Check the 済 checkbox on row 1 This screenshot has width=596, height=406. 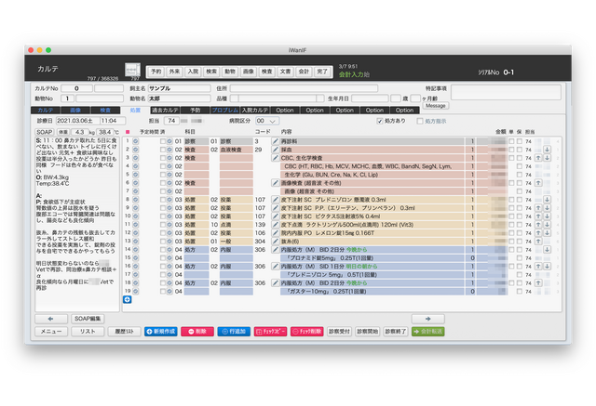pos(161,141)
